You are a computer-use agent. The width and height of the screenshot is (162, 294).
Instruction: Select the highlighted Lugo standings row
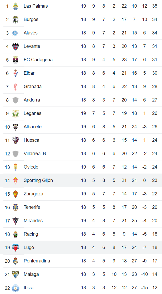[x=81, y=247]
